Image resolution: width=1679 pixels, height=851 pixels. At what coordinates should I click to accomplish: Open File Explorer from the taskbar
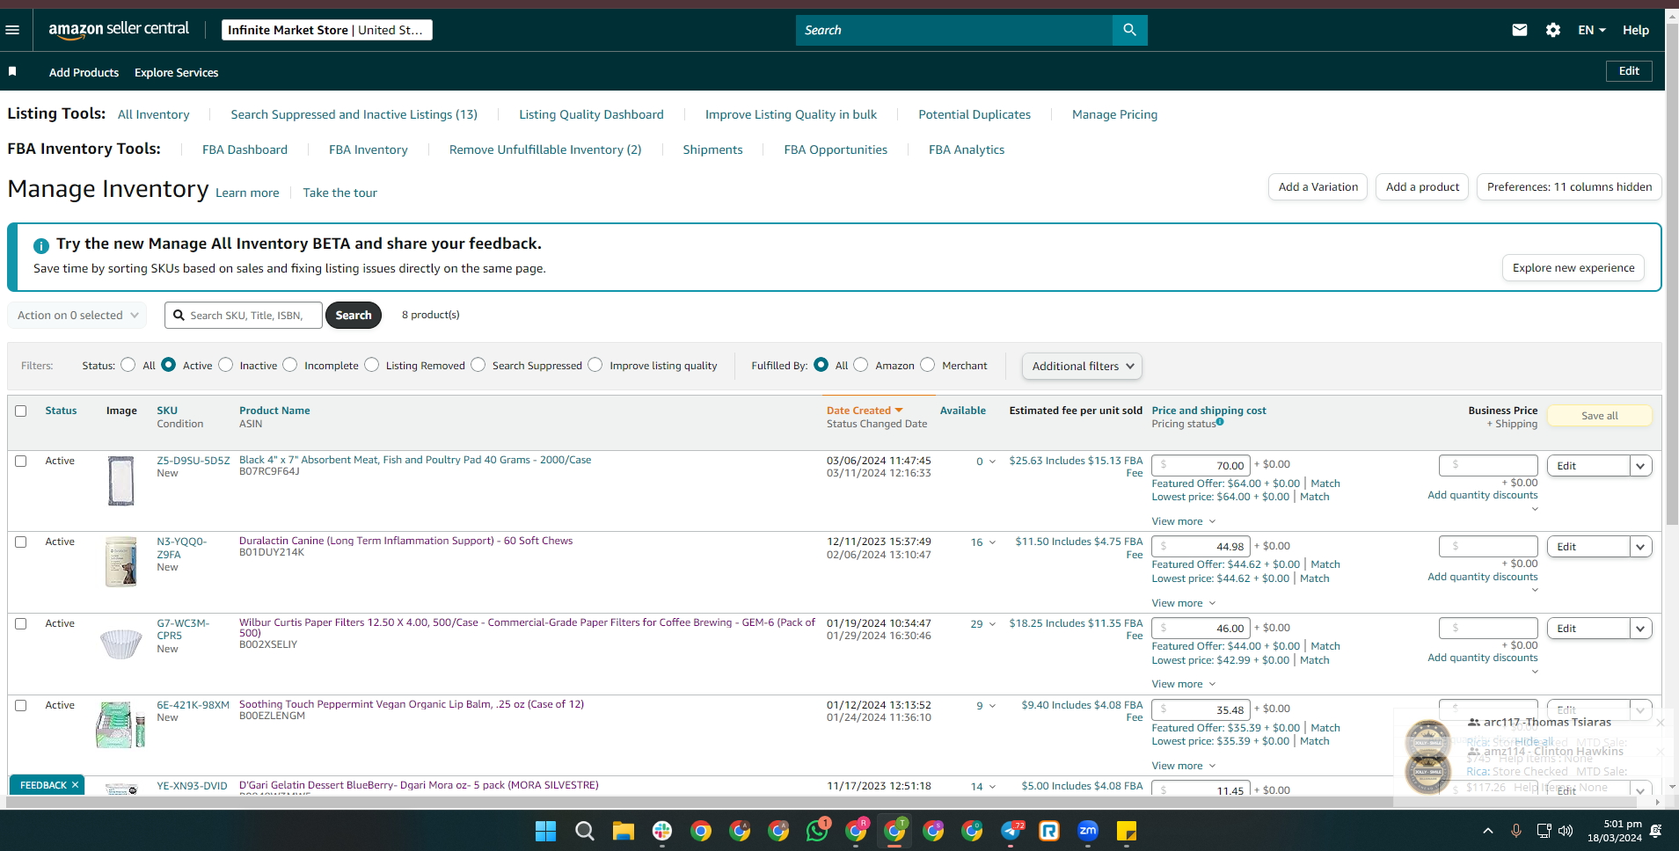[623, 831]
